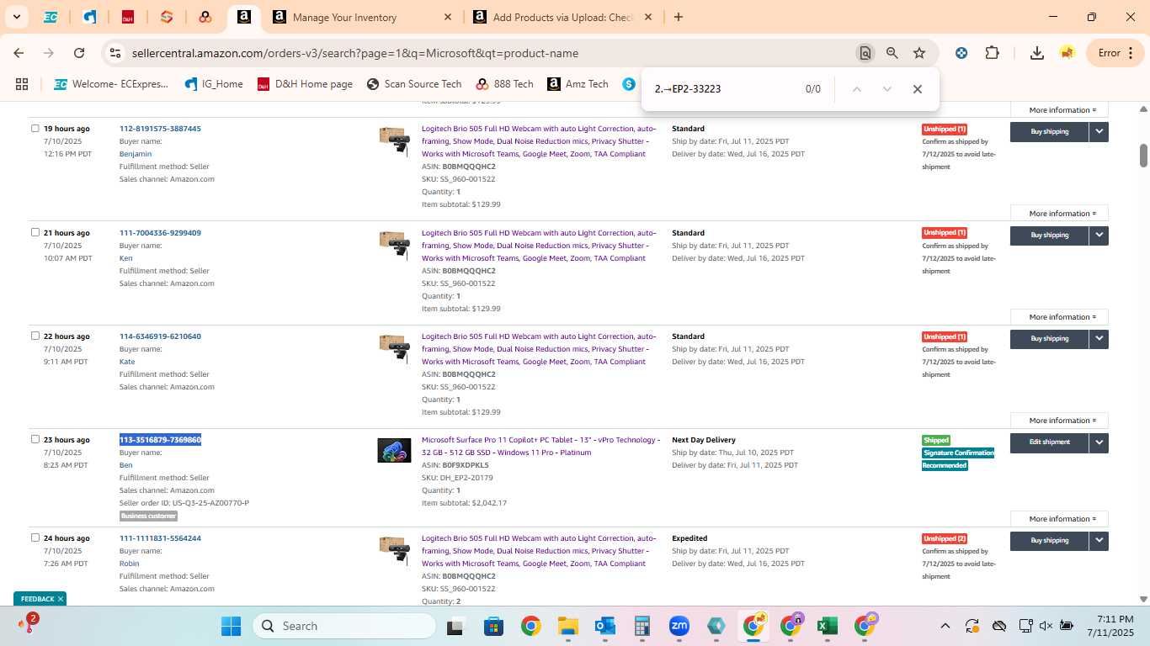Click Edit shipment for Ben's order

[1049, 442]
